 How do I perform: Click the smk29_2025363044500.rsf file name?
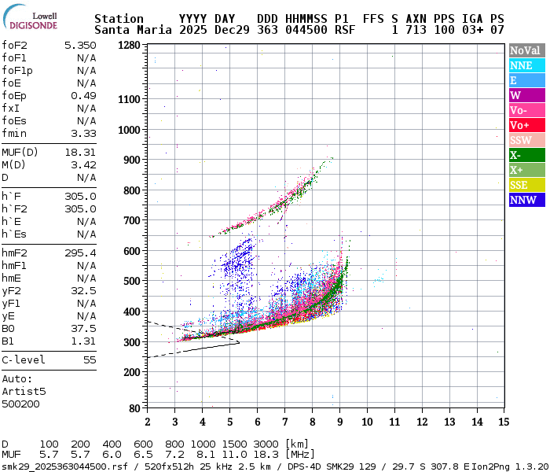point(64,466)
